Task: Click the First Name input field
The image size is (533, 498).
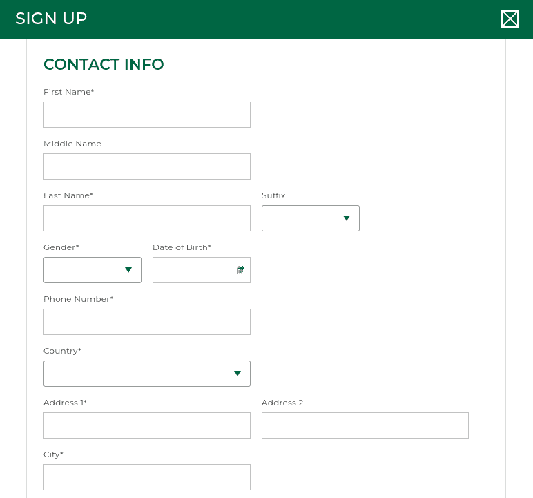Action: pyautogui.click(x=147, y=115)
